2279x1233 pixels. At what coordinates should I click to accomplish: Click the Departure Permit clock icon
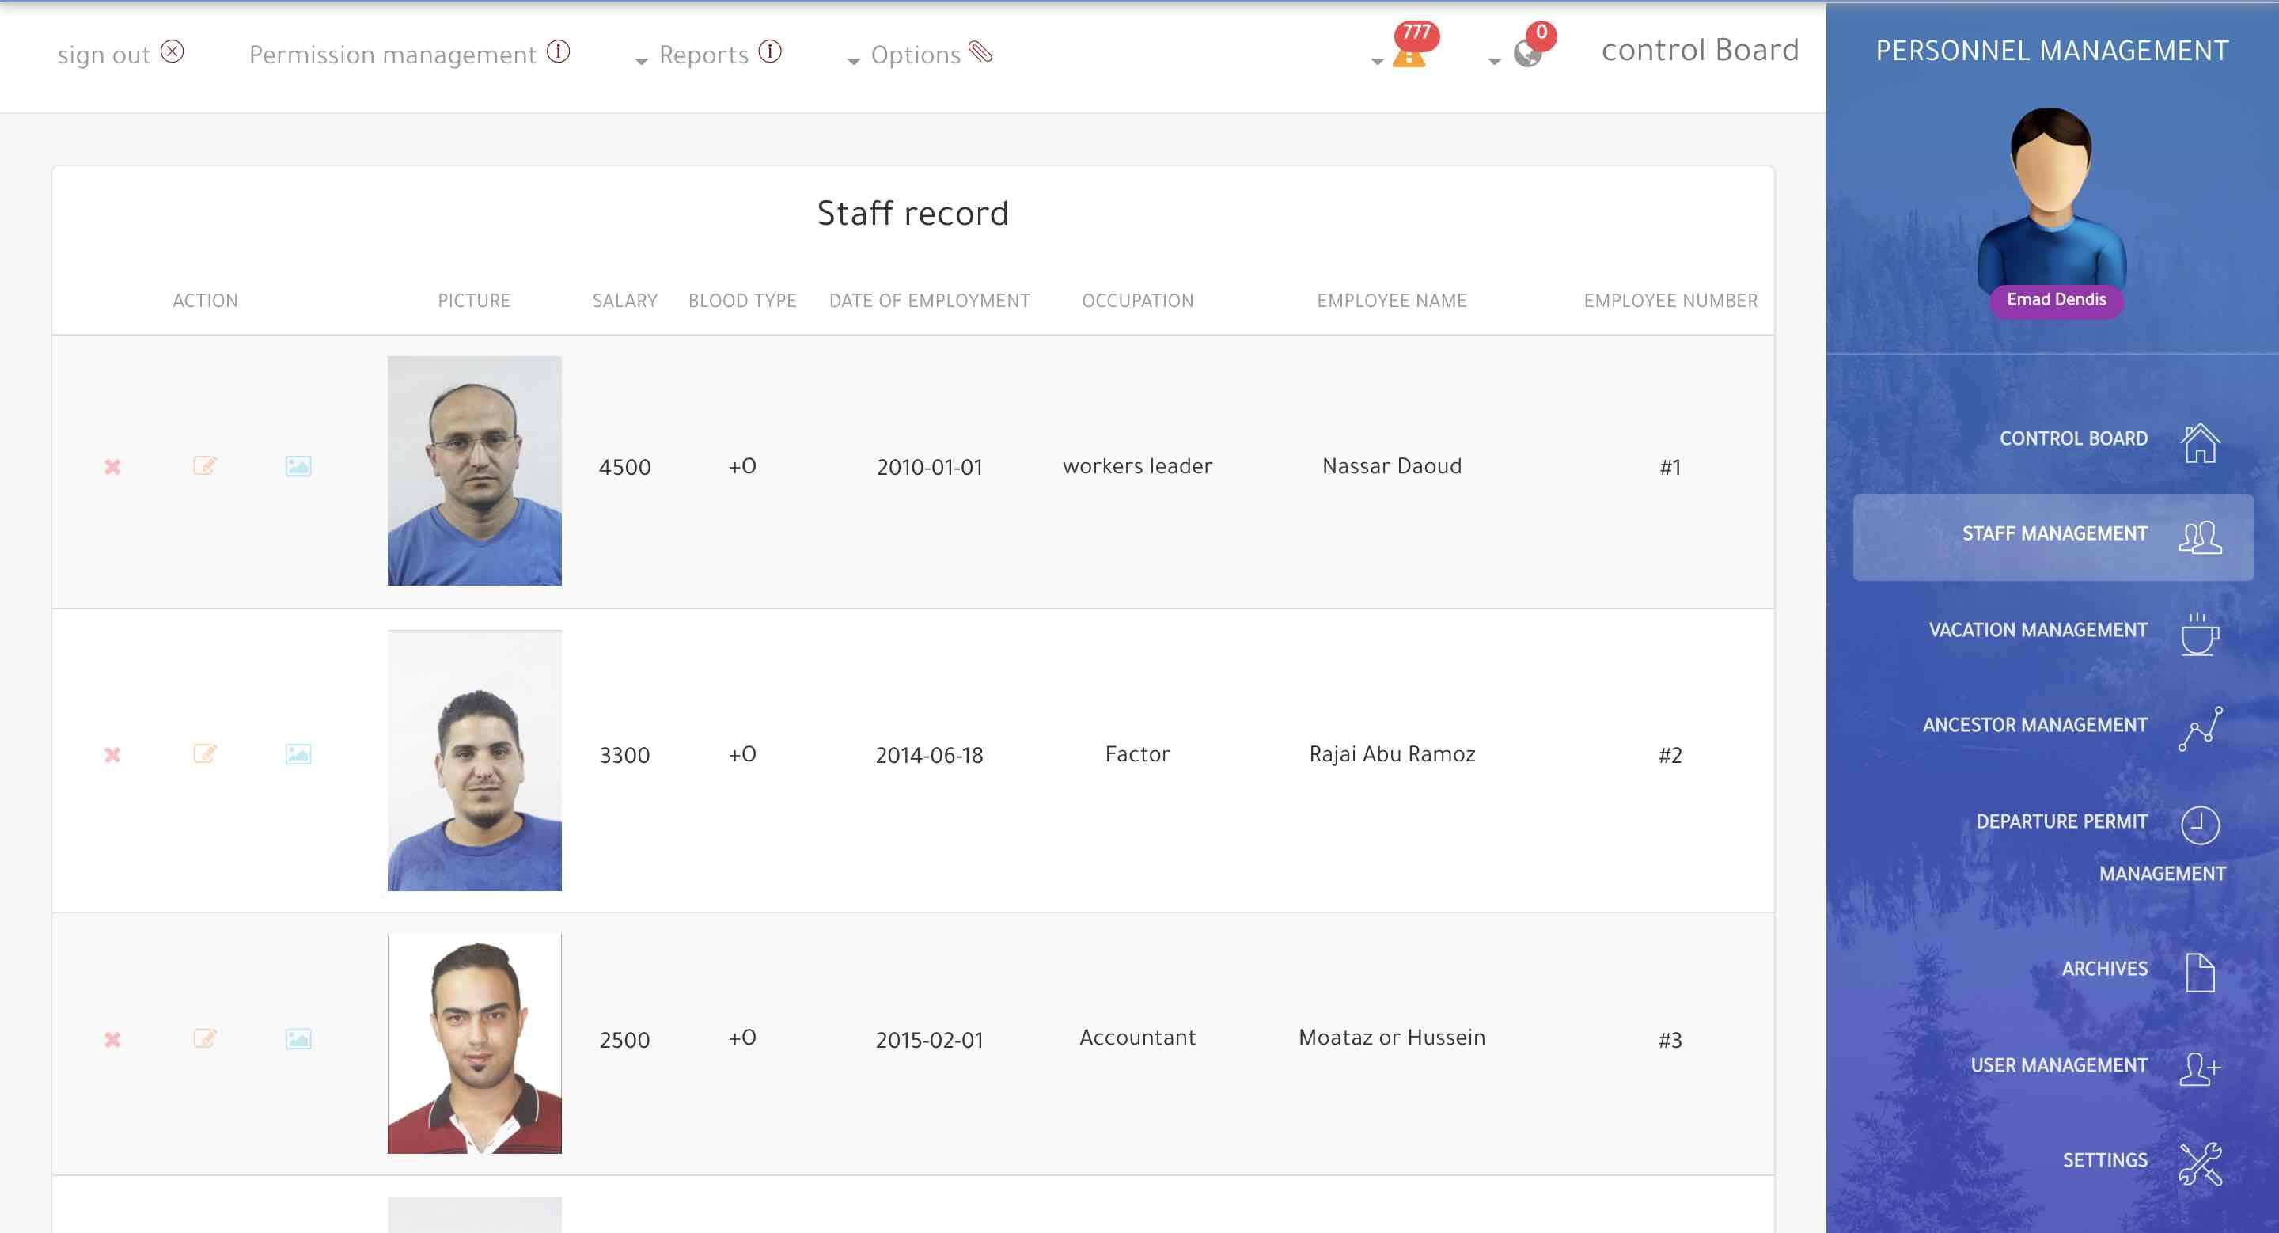click(x=2199, y=825)
